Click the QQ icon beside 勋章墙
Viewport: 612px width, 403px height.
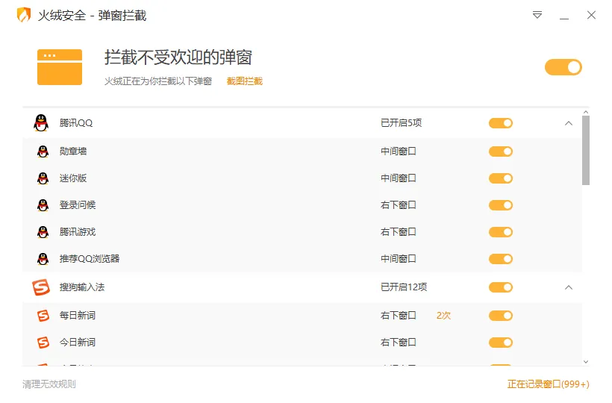pos(43,151)
